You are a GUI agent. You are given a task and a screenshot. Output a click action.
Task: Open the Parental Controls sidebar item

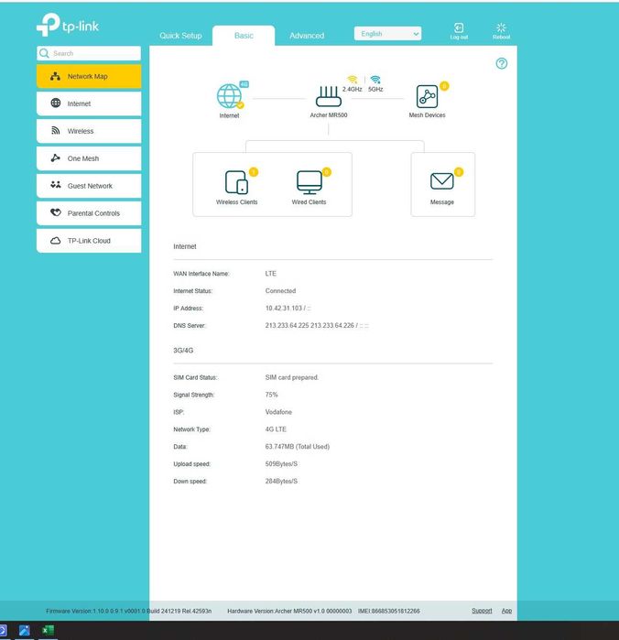pyautogui.click(x=89, y=213)
